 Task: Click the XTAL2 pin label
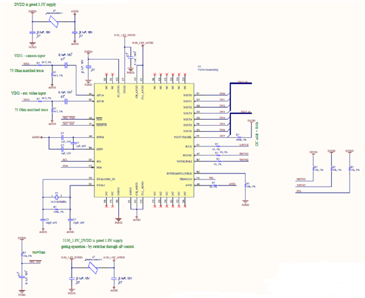click(101, 185)
